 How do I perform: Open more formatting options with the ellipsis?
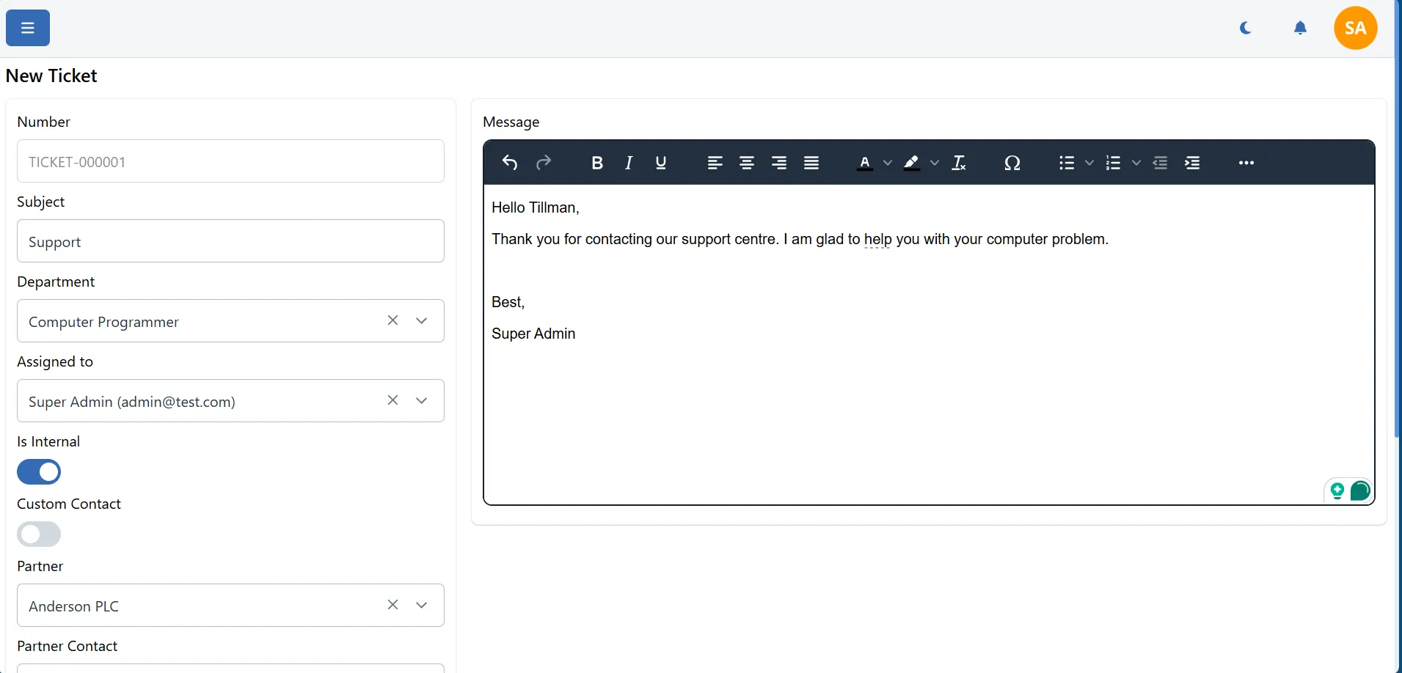point(1246,163)
